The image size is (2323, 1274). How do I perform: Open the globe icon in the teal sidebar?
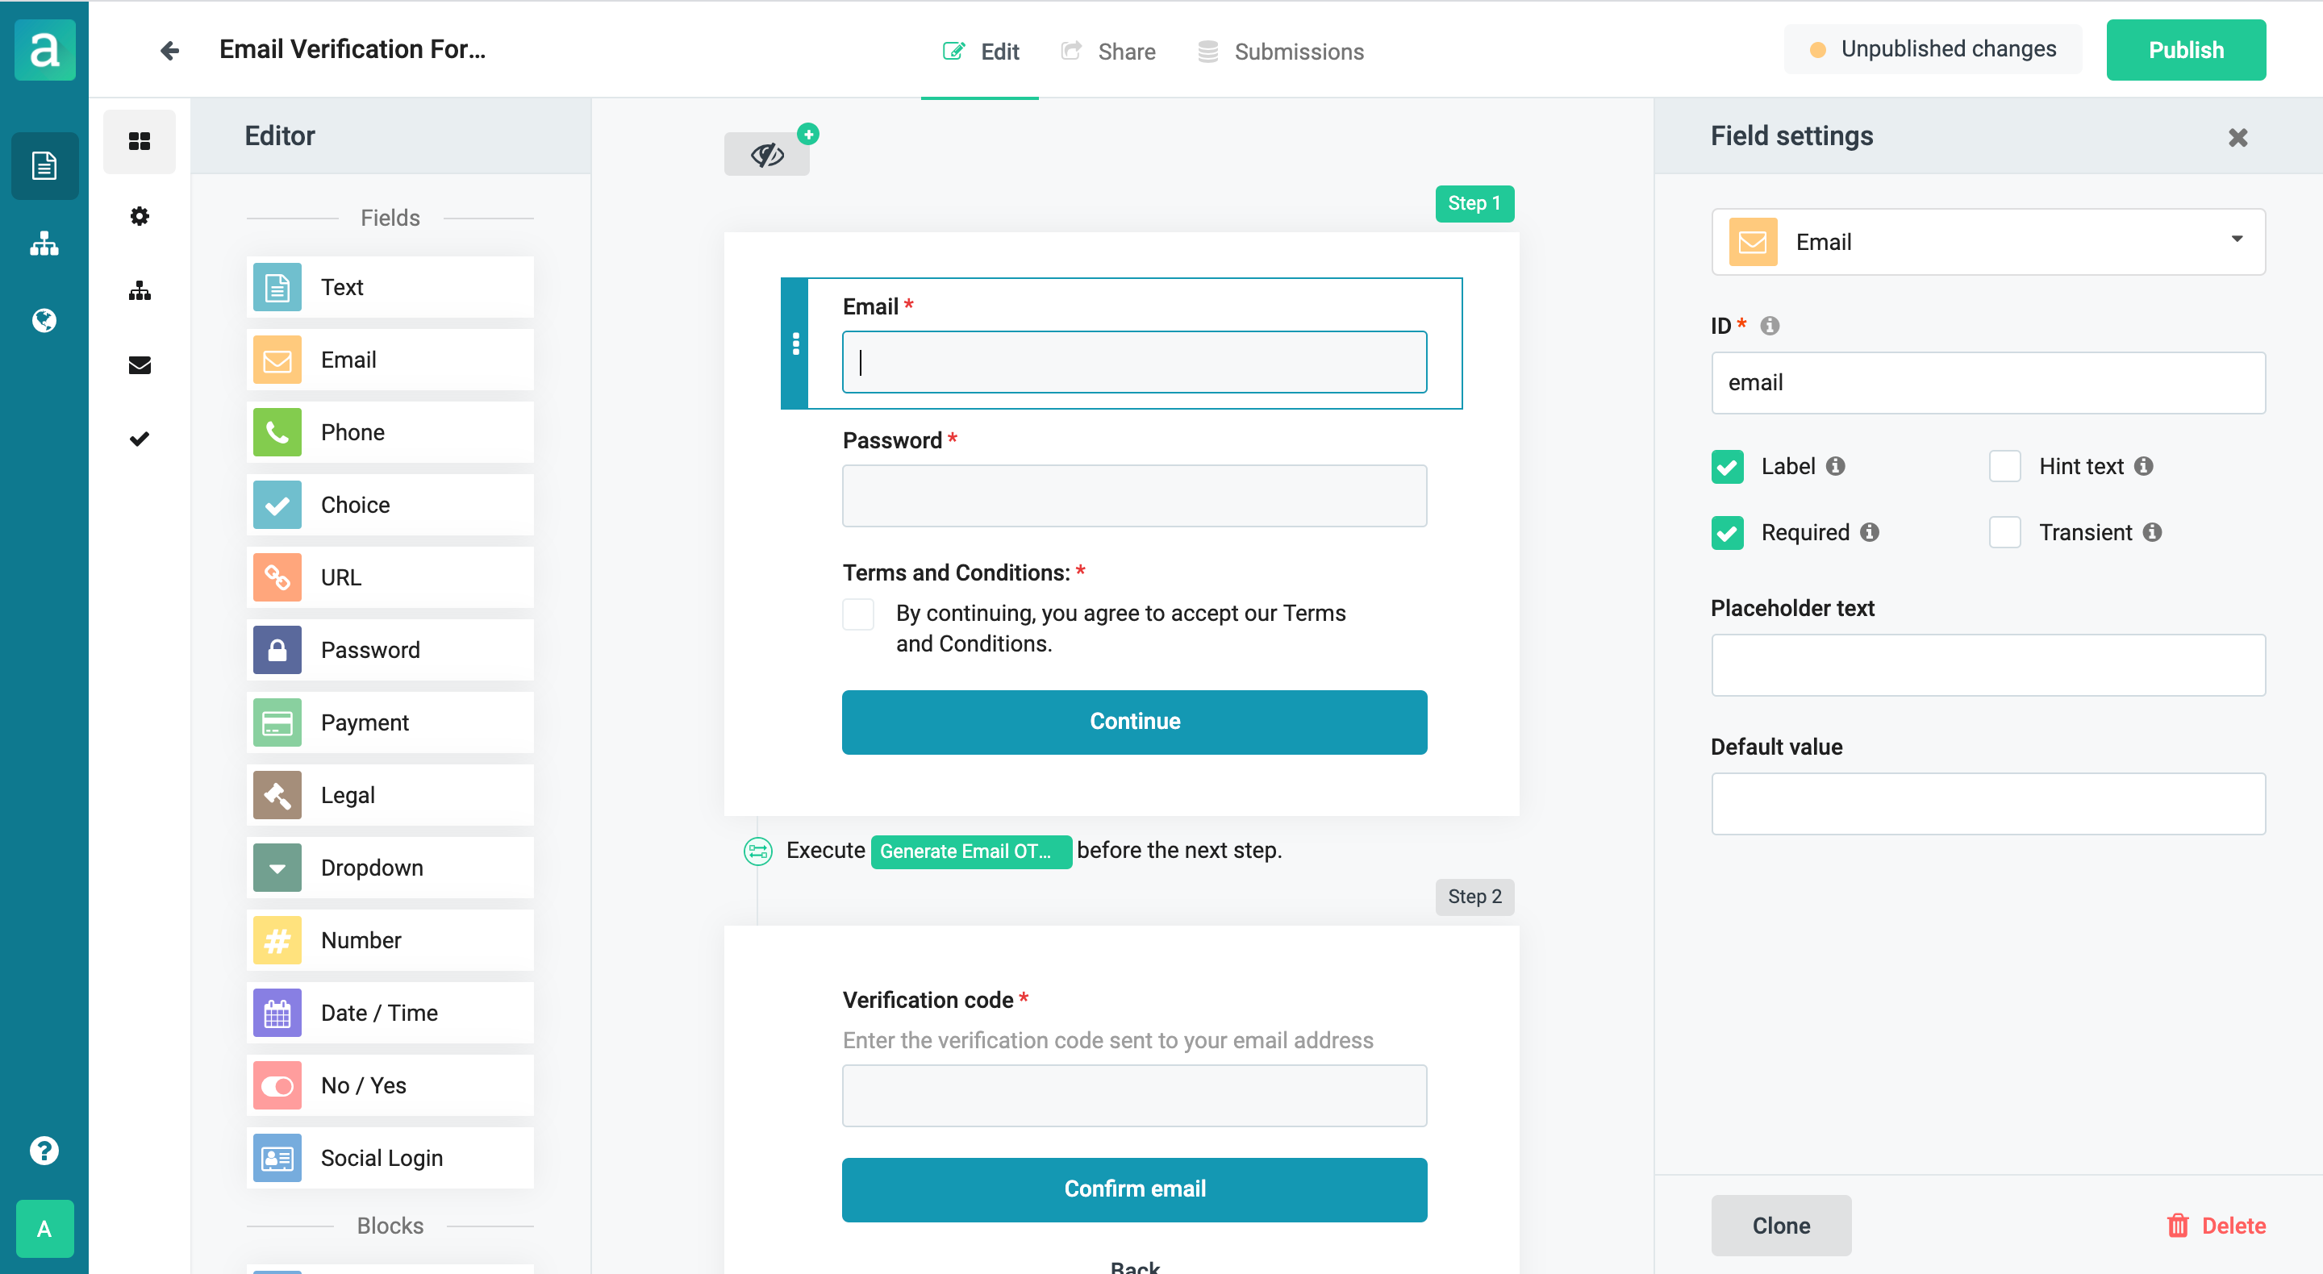(x=44, y=321)
